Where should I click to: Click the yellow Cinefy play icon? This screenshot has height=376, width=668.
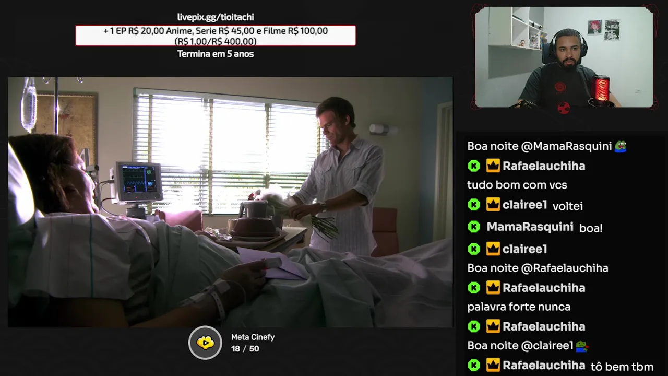coord(205,343)
